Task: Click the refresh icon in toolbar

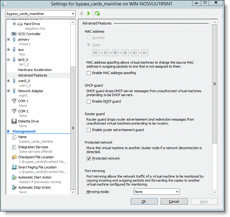Action: 97,14
